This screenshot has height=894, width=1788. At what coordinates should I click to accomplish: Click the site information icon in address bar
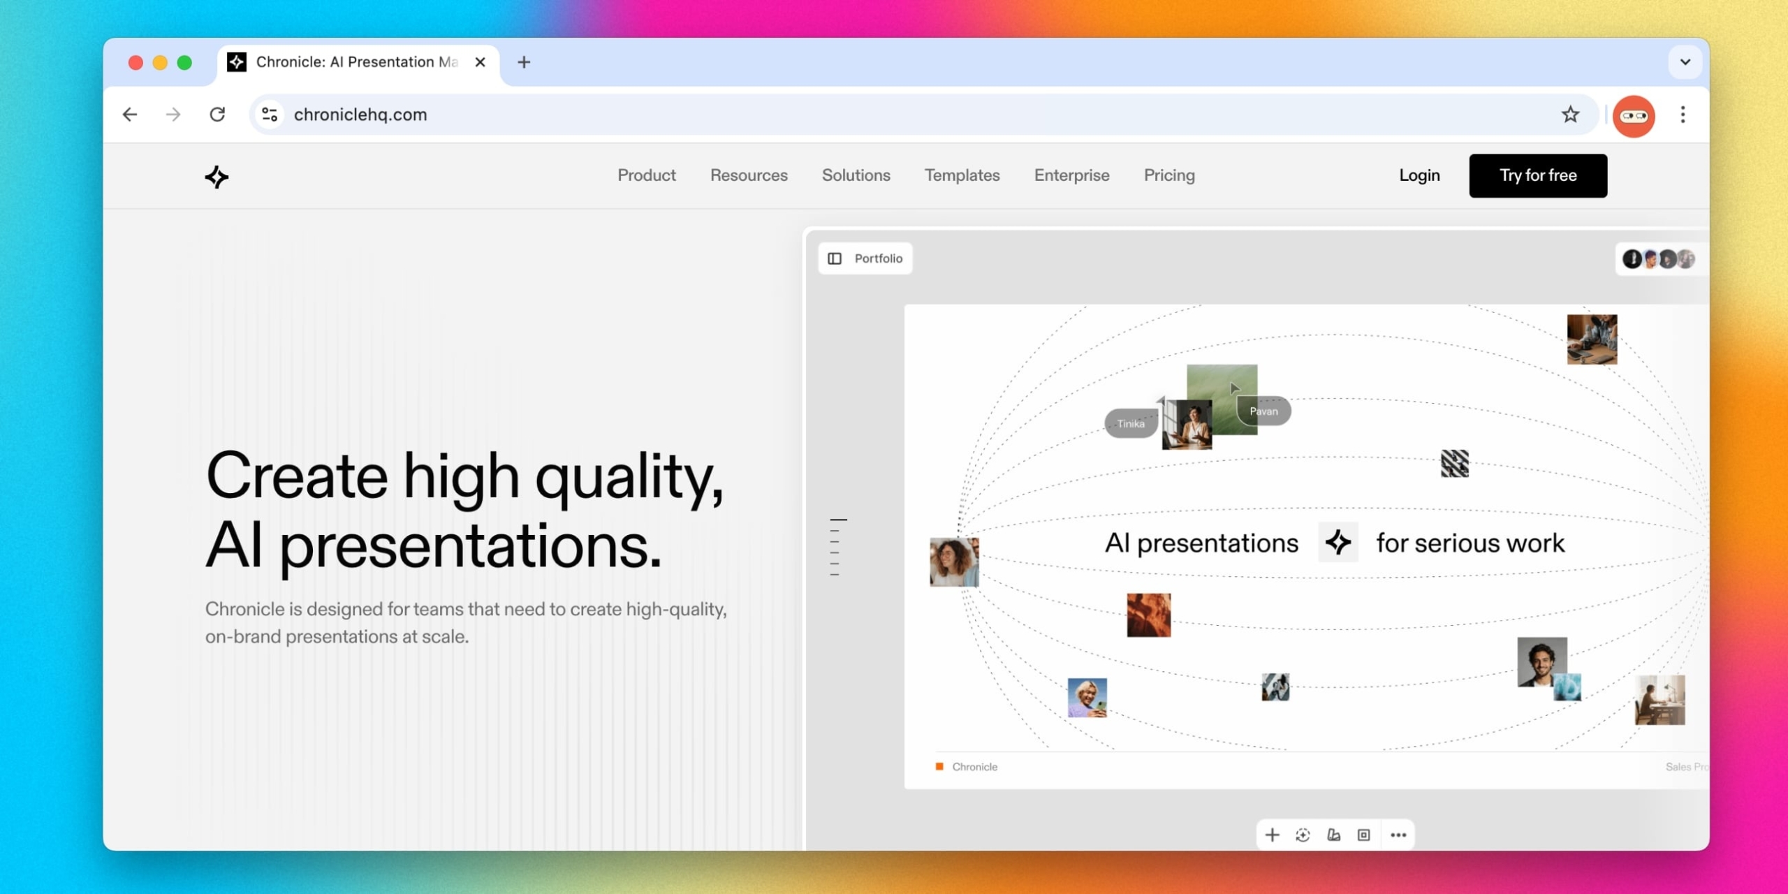[x=270, y=115]
